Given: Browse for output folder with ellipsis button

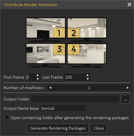Looking at the screenshot, I should click(x=126, y=99).
